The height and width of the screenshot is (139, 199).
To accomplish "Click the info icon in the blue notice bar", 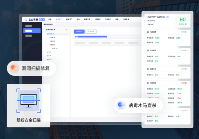I will pos(76,37).
